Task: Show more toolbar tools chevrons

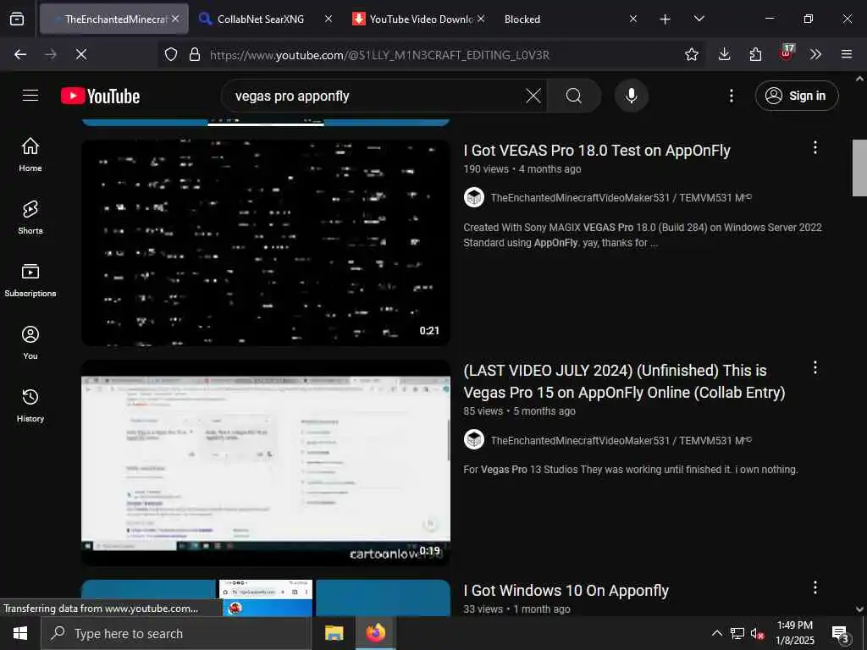Action: pos(815,54)
